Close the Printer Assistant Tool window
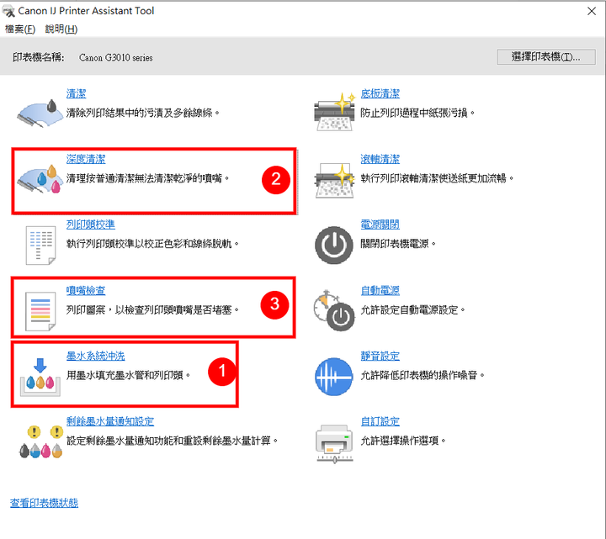The width and height of the screenshot is (606, 539). tap(592, 11)
